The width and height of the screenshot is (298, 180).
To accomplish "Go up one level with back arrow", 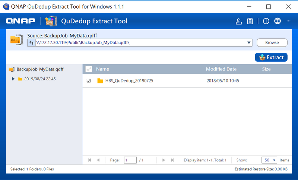I will [31, 43].
